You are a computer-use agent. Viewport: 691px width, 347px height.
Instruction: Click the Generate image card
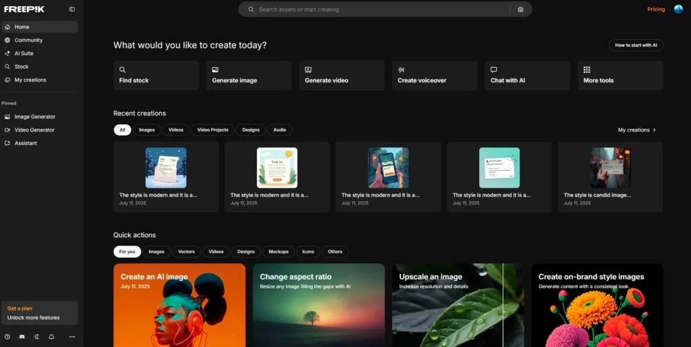click(249, 76)
